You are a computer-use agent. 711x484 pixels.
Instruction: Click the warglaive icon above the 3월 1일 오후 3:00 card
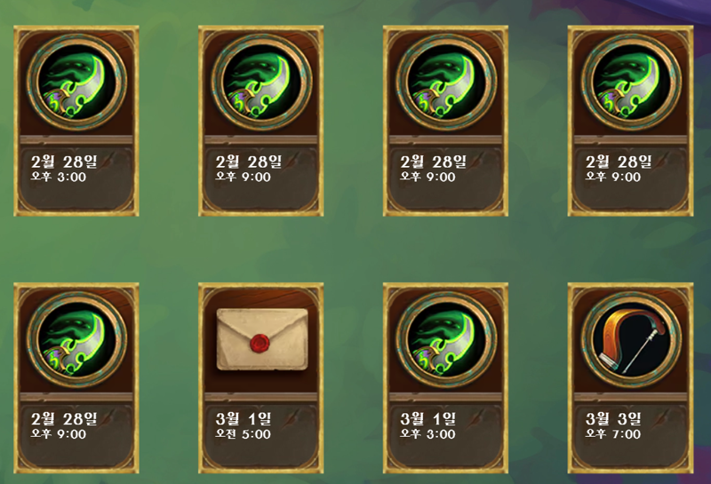[x=446, y=82]
